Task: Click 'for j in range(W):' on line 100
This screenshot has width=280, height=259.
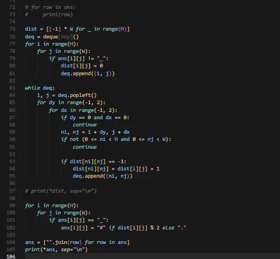Action: (x=64, y=213)
